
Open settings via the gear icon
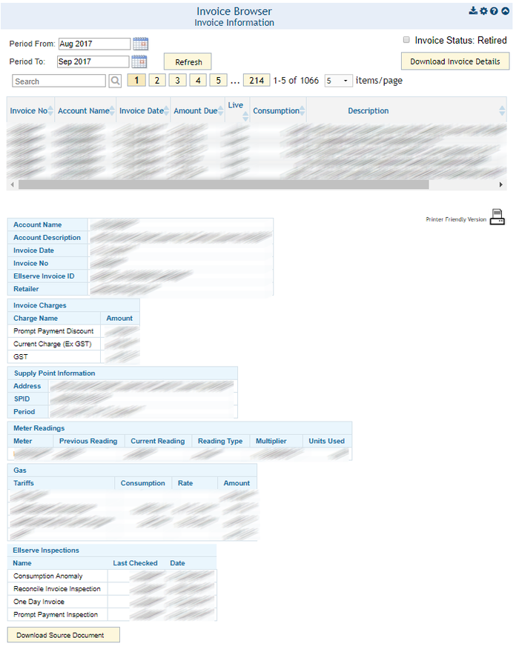pyautogui.click(x=483, y=11)
